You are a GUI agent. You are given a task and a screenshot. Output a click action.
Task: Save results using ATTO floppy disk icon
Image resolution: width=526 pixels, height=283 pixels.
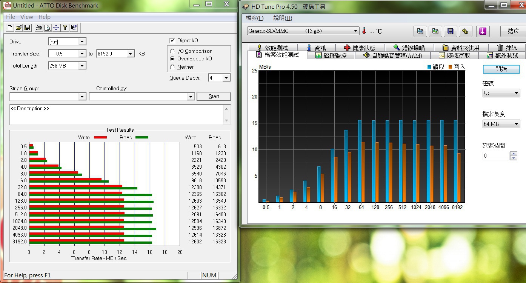(x=27, y=28)
